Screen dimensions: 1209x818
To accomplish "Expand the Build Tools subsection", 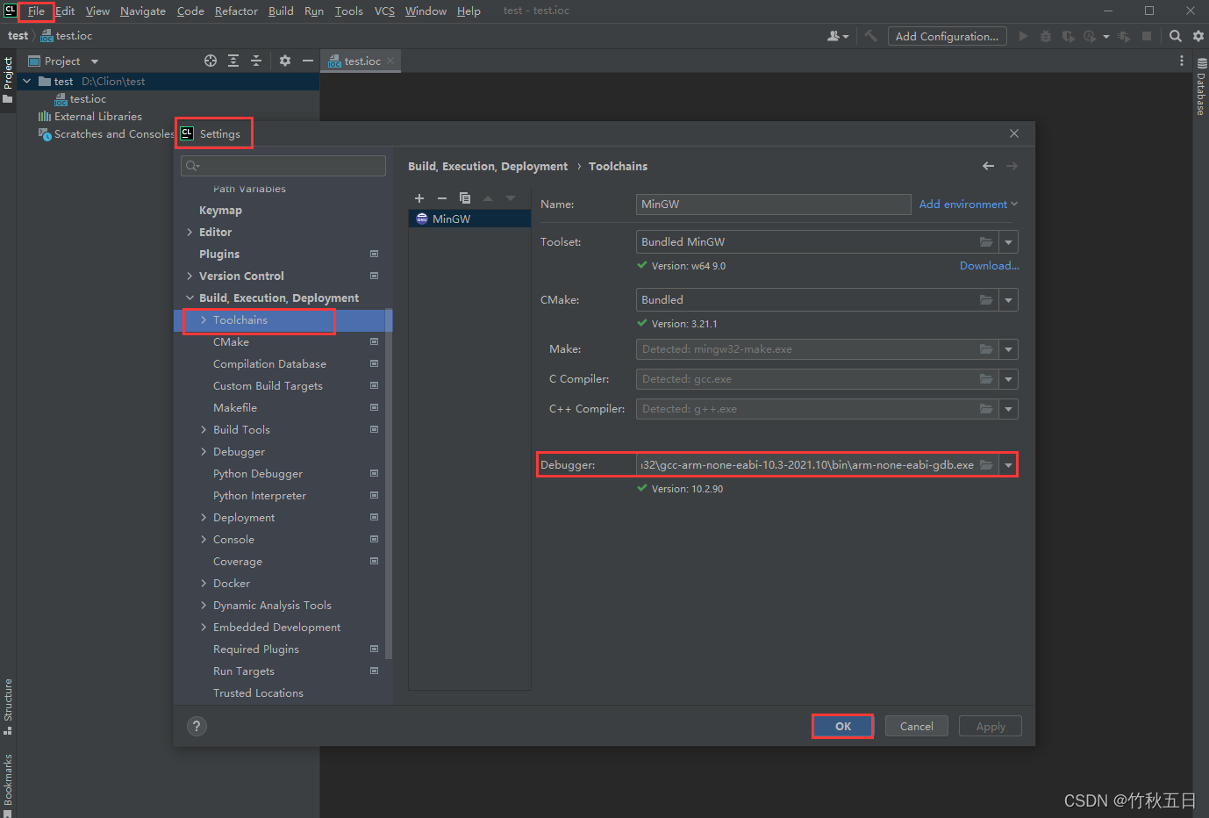I will [204, 429].
